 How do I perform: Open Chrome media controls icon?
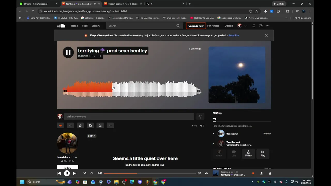click(297, 11)
